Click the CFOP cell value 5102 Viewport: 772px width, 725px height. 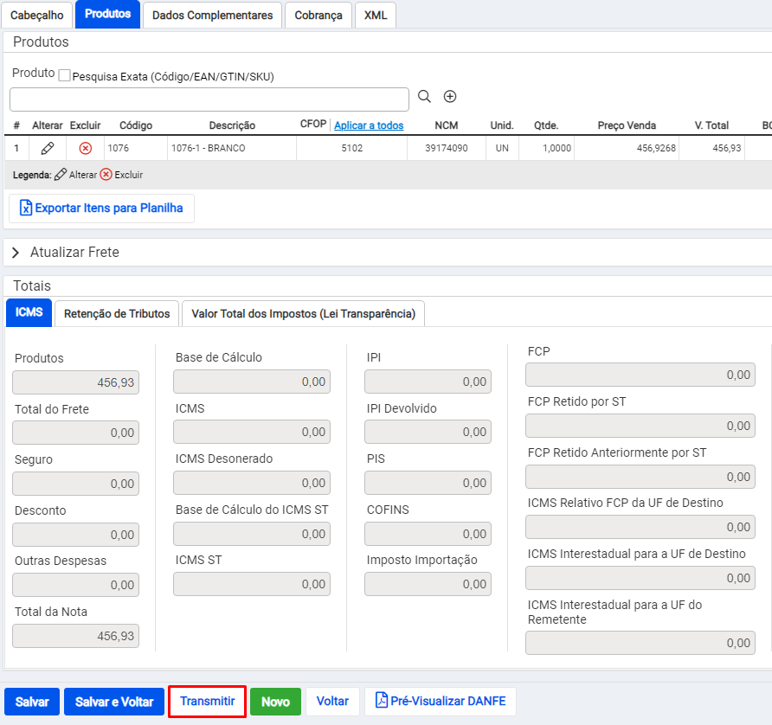tap(351, 148)
